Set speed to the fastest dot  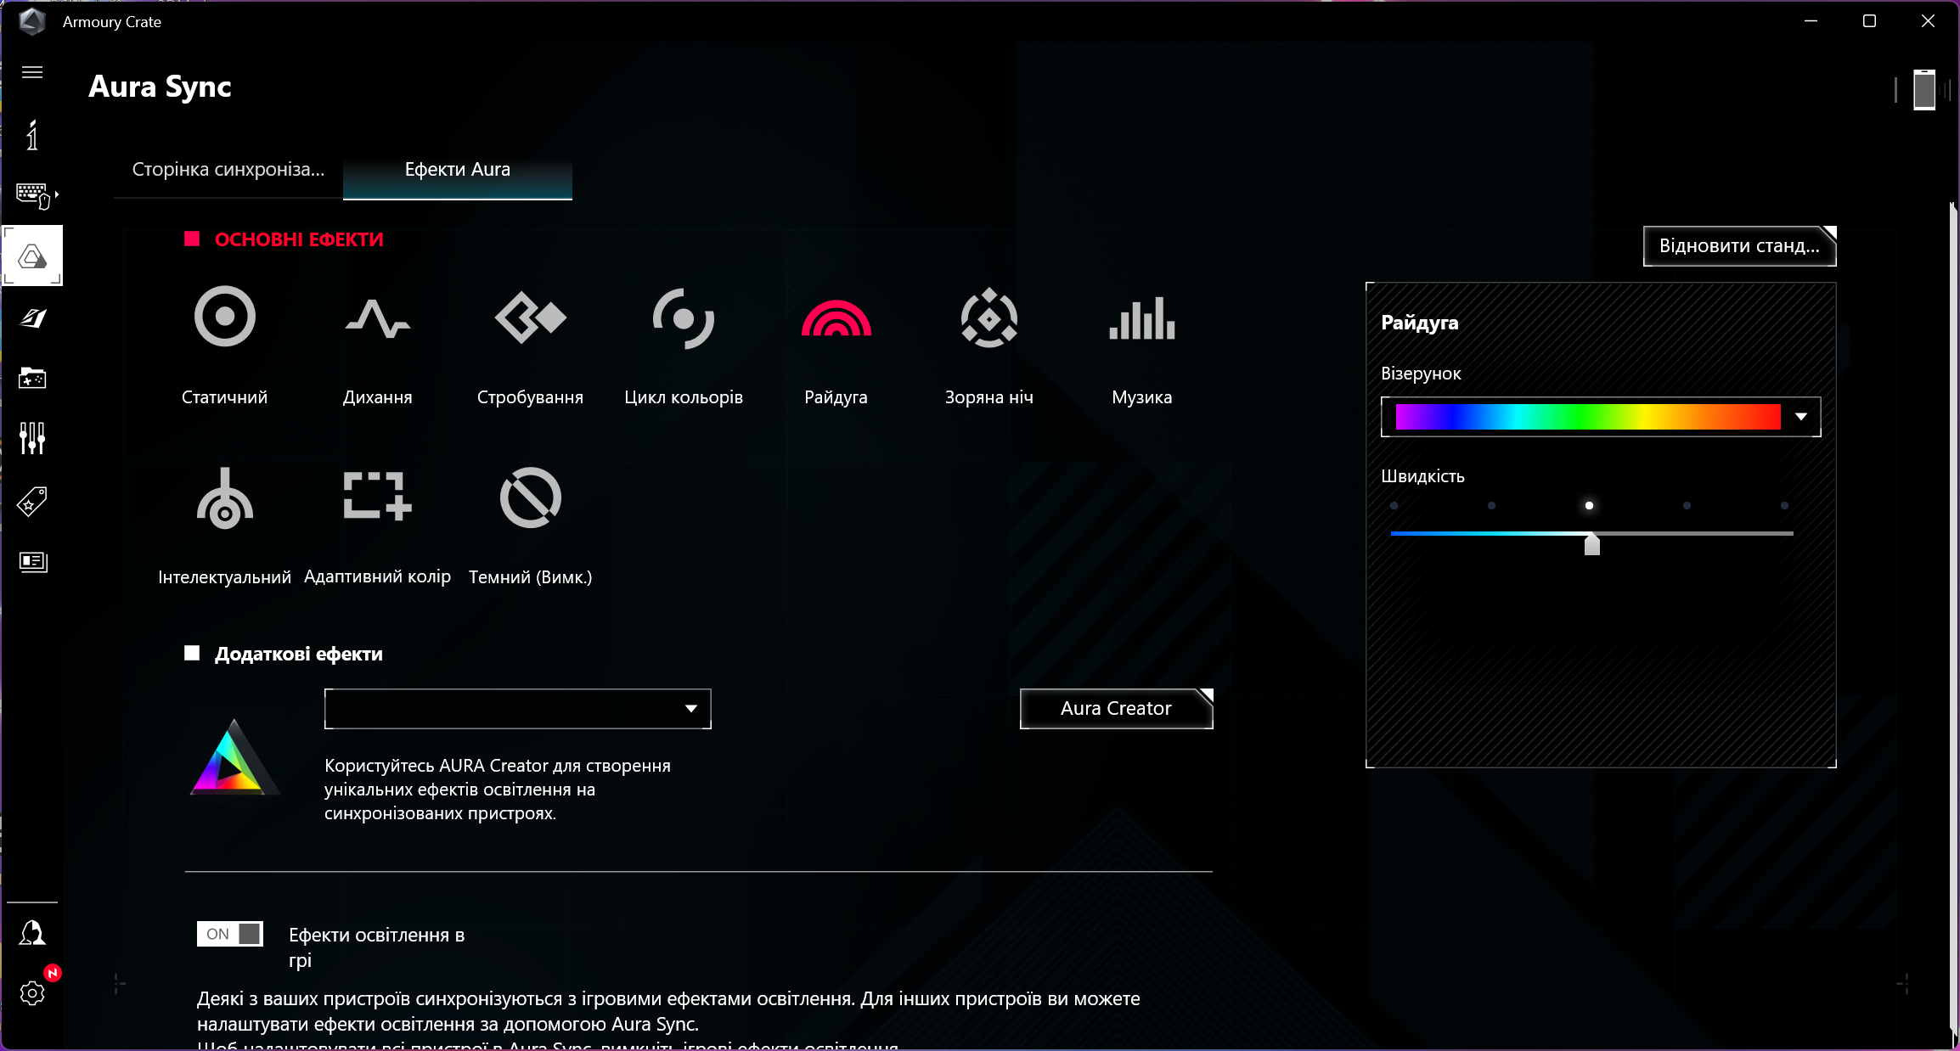click(1784, 506)
